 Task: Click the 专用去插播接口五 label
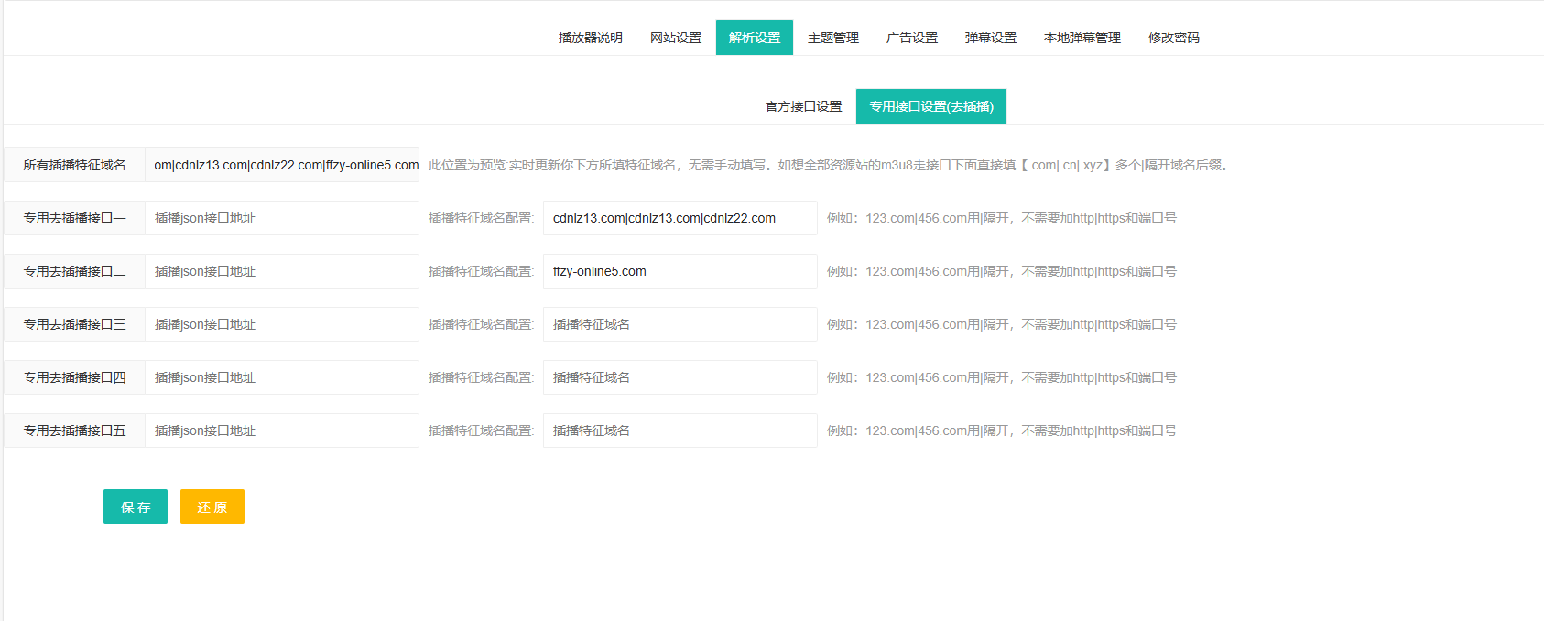tap(74, 430)
